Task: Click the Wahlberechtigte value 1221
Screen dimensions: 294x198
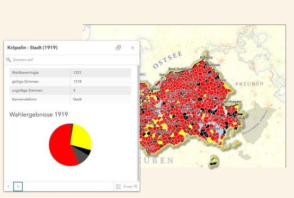Action: click(77, 72)
